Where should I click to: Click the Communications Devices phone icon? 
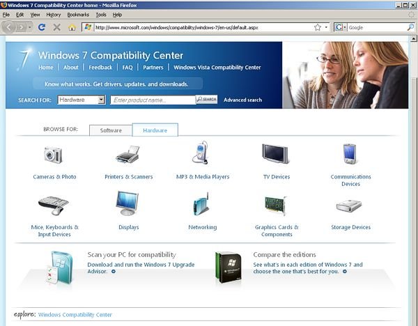(x=350, y=154)
